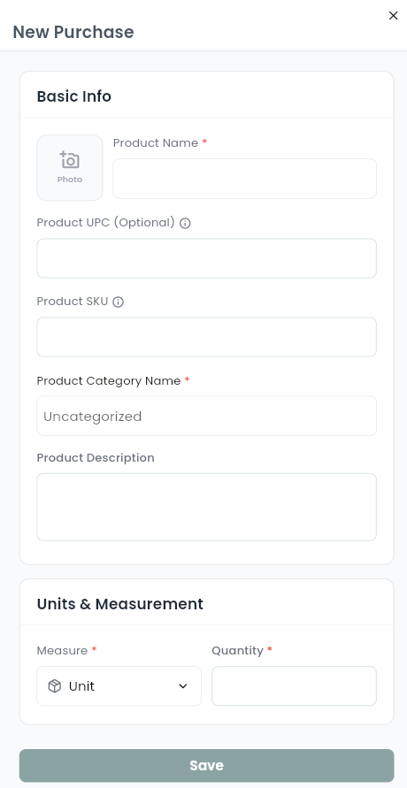Click the Product UPC info icon
This screenshot has width=407, height=788.
[185, 223]
